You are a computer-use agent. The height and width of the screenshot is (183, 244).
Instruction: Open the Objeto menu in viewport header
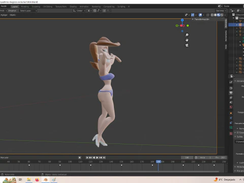(13, 15)
